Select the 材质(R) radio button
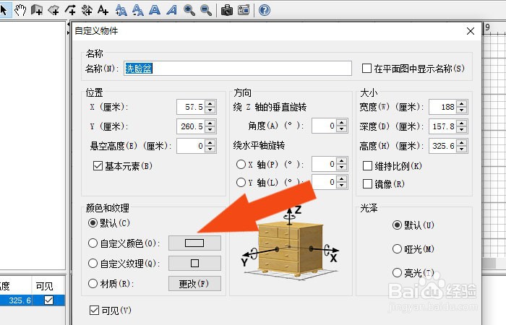506x325 pixels. (x=93, y=284)
